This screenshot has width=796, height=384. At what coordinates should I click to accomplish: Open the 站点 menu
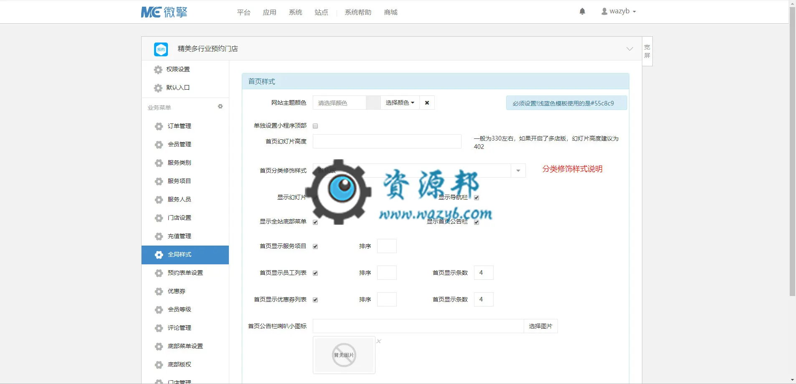coord(321,12)
